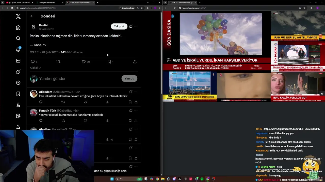Image resolution: width=325 pixels, height=182 pixels.
Task: Like Fanatik Türk's comment
Action: point(85,121)
